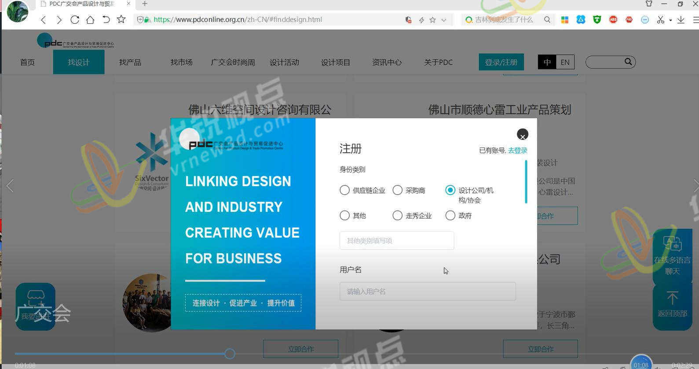The width and height of the screenshot is (699, 369).
Task: Open the 首页 navigation item
Action: pos(27,63)
